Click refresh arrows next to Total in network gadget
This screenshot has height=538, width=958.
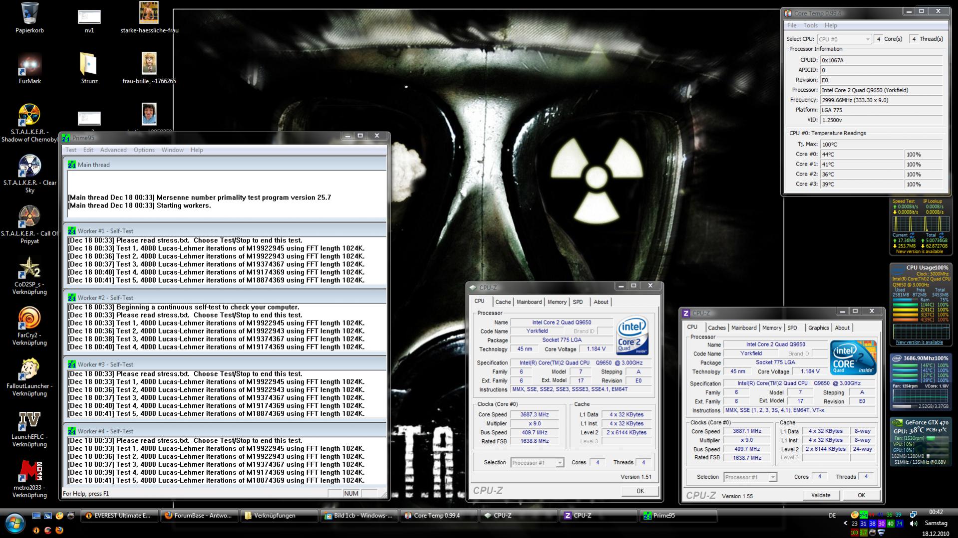[x=941, y=235]
